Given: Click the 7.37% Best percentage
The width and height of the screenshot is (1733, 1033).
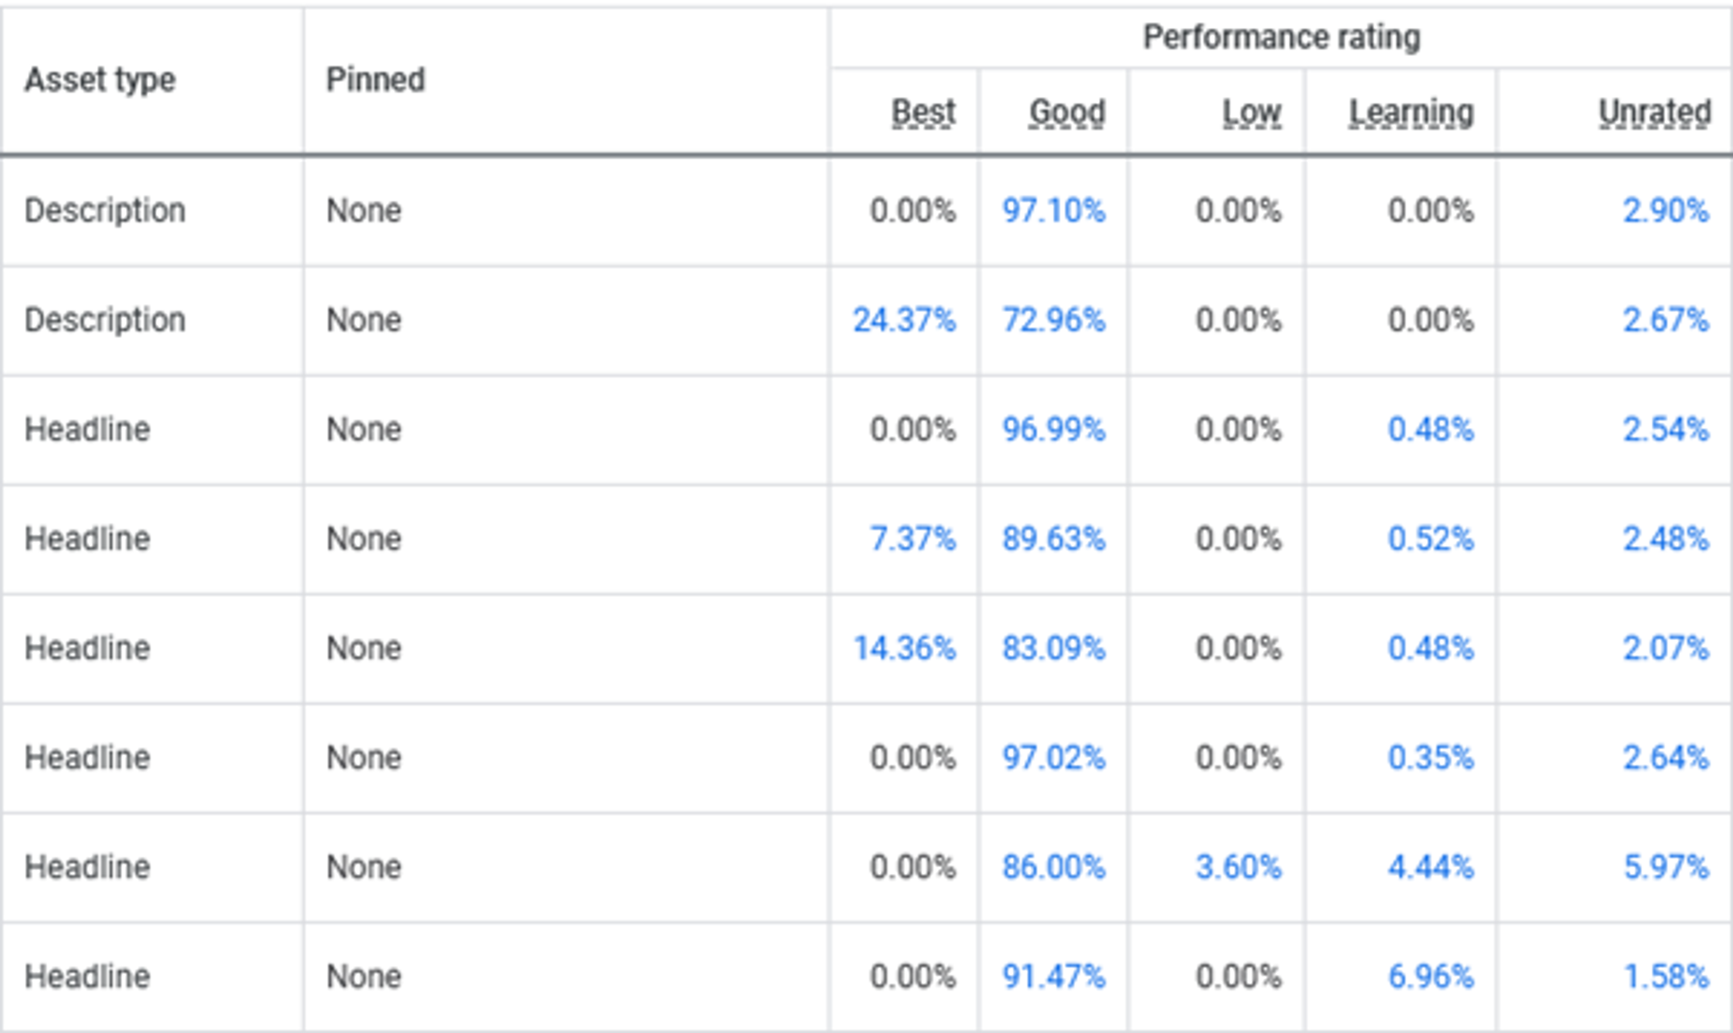Looking at the screenshot, I should pyautogui.click(x=913, y=539).
